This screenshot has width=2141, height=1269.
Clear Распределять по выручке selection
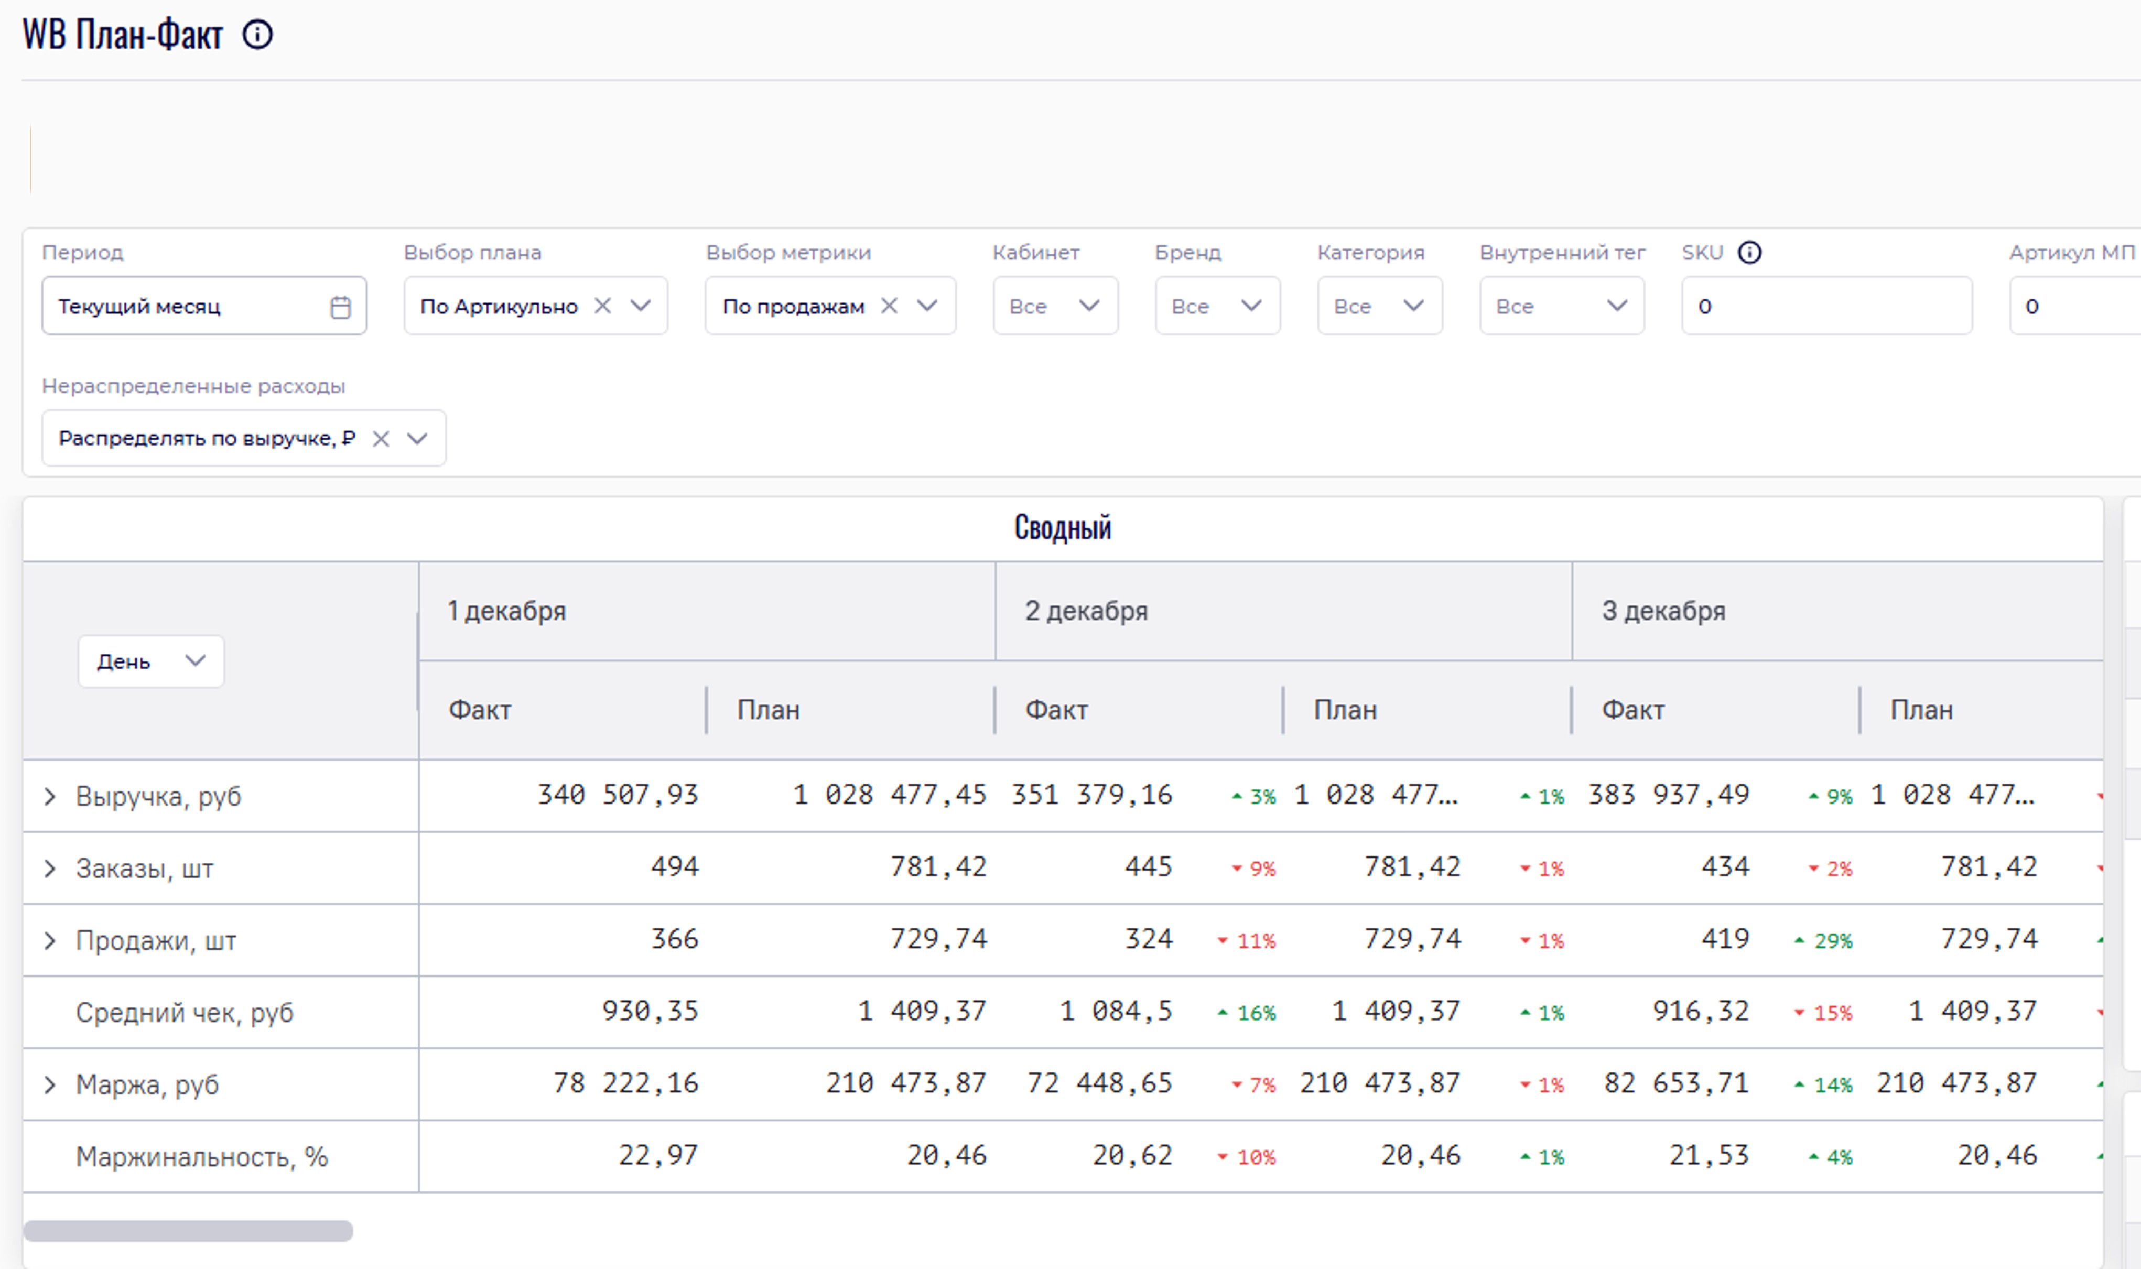[x=381, y=439]
